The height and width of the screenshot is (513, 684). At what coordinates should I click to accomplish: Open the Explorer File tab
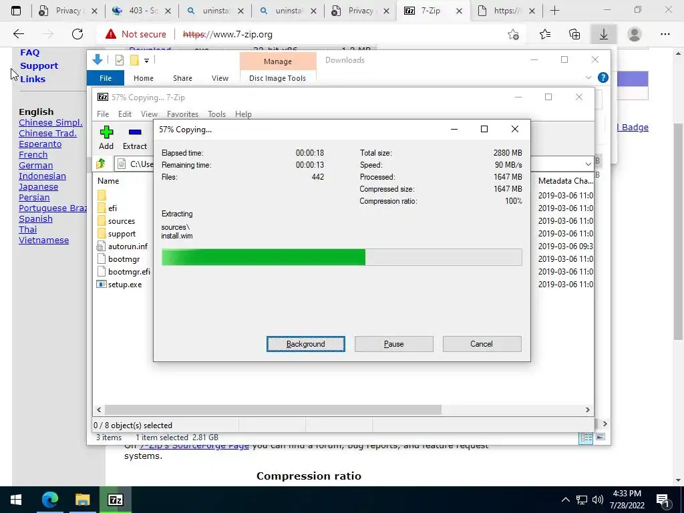point(106,78)
